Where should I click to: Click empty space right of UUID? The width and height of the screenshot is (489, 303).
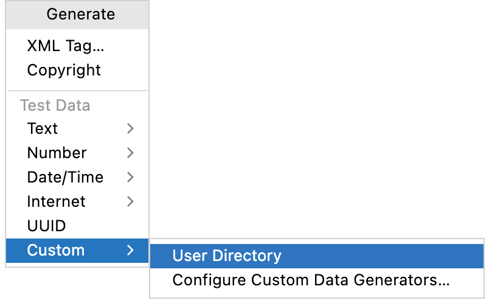tap(106, 226)
